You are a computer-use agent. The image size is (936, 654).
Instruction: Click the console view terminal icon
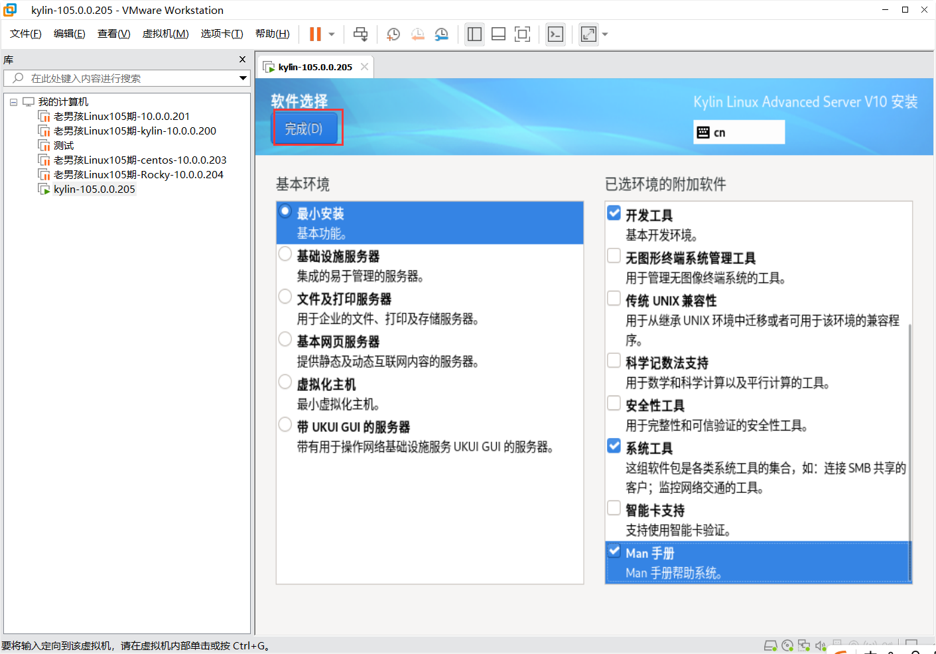click(x=556, y=34)
